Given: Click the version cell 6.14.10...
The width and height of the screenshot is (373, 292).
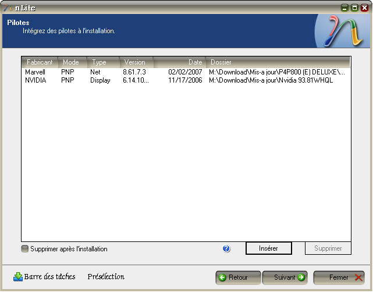Looking at the screenshot, I should pos(136,80).
